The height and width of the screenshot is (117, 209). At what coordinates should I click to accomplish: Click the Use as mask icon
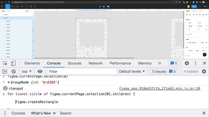click(x=104, y=6)
